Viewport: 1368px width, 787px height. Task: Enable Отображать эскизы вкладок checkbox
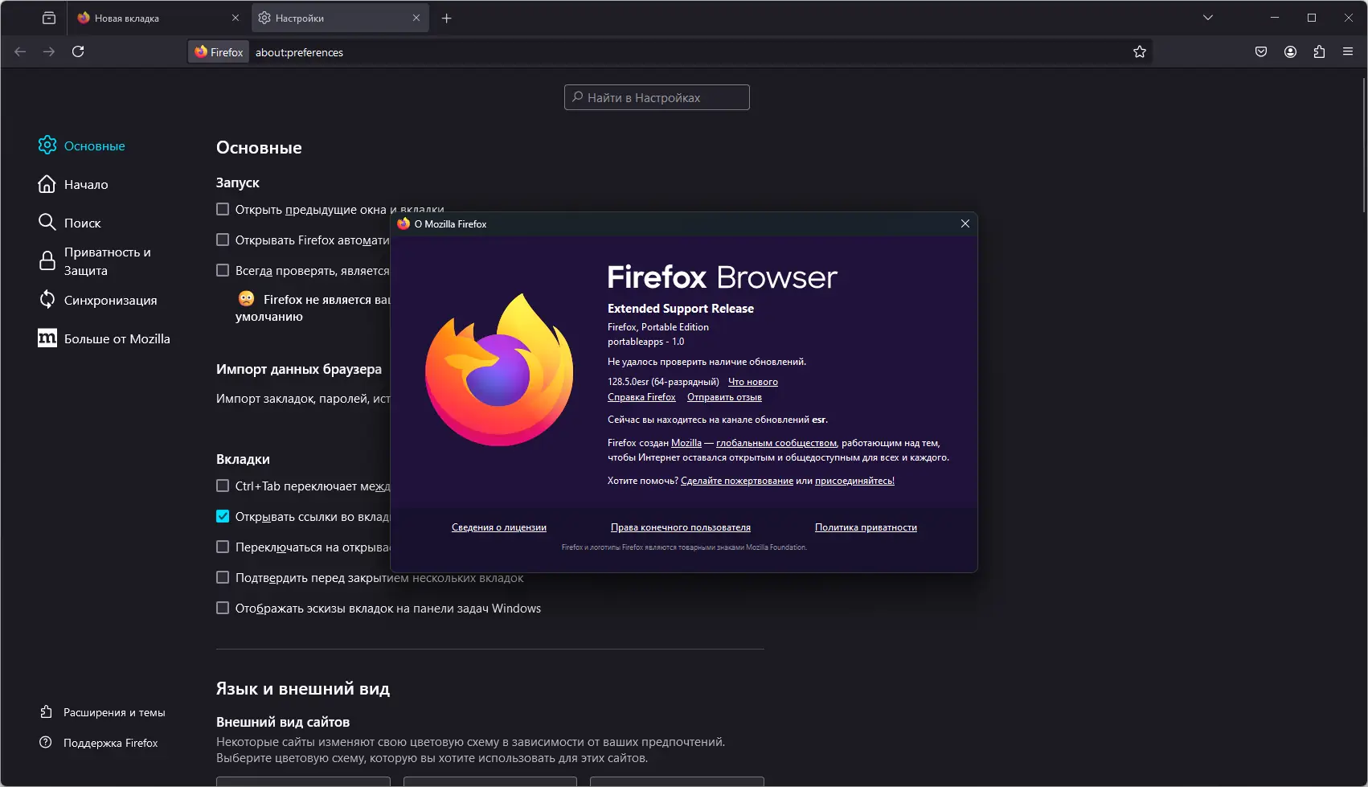(x=223, y=608)
